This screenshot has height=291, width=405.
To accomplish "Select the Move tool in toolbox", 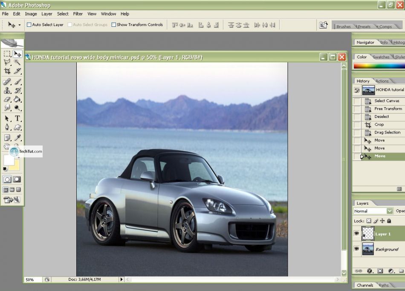I will (x=17, y=54).
